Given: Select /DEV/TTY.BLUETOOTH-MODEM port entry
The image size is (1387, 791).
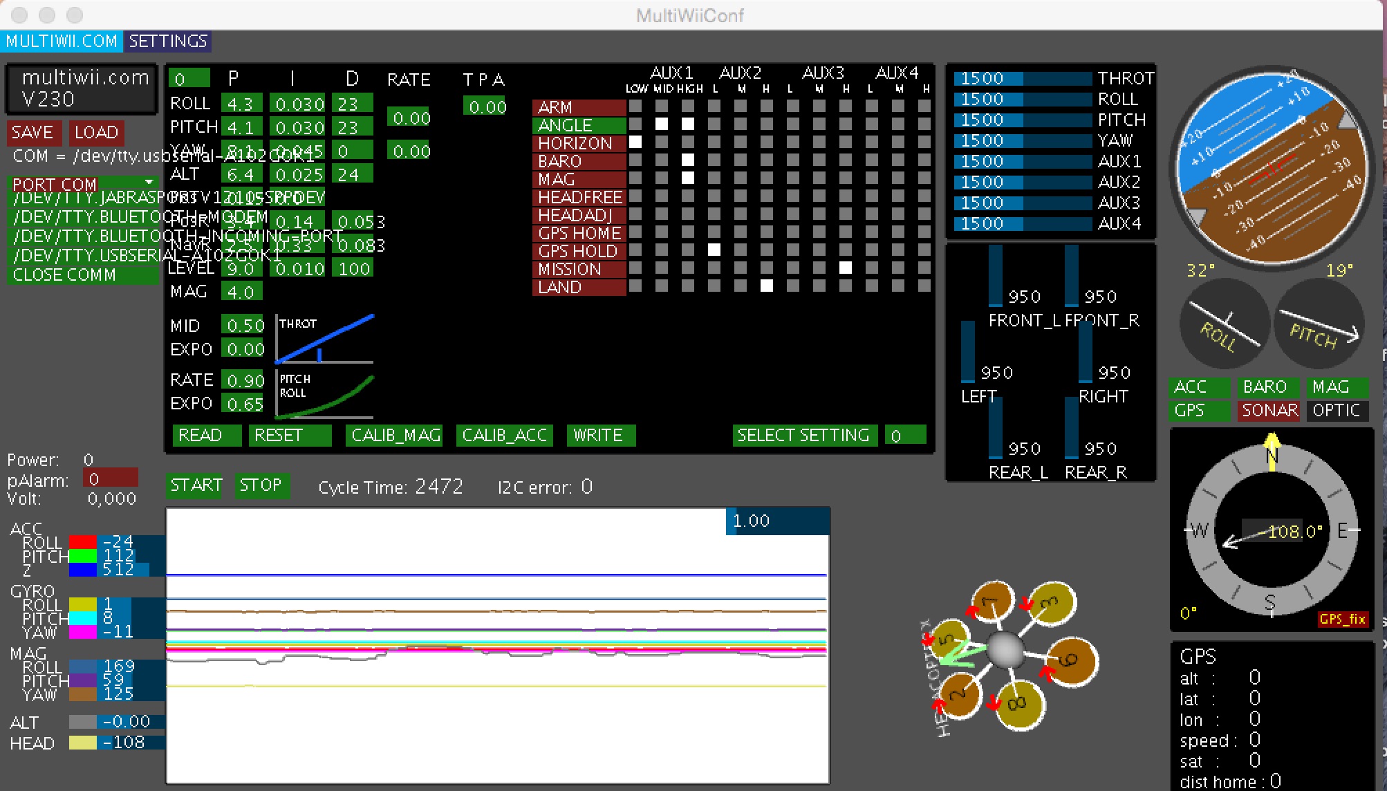Looking at the screenshot, I should point(82,217).
